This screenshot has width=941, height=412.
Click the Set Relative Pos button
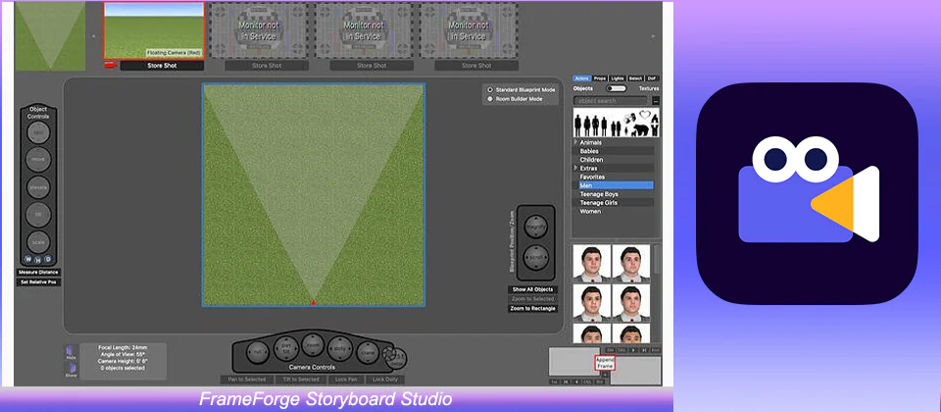(38, 282)
